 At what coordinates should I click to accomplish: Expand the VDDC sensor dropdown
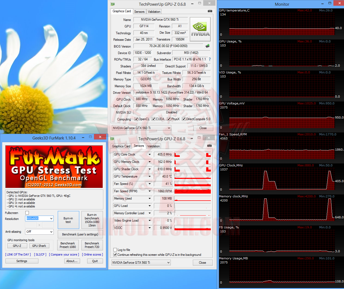[150, 228]
